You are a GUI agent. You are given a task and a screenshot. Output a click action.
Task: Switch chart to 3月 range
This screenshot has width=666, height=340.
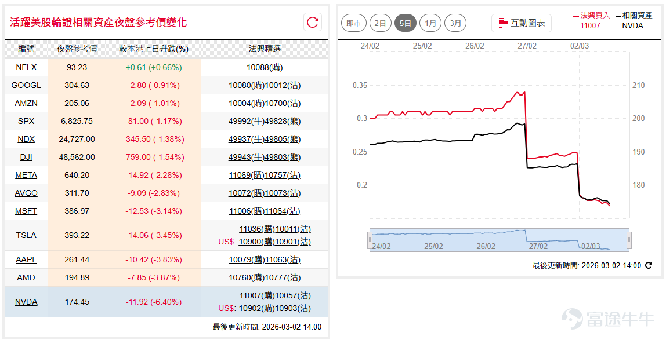(x=455, y=23)
